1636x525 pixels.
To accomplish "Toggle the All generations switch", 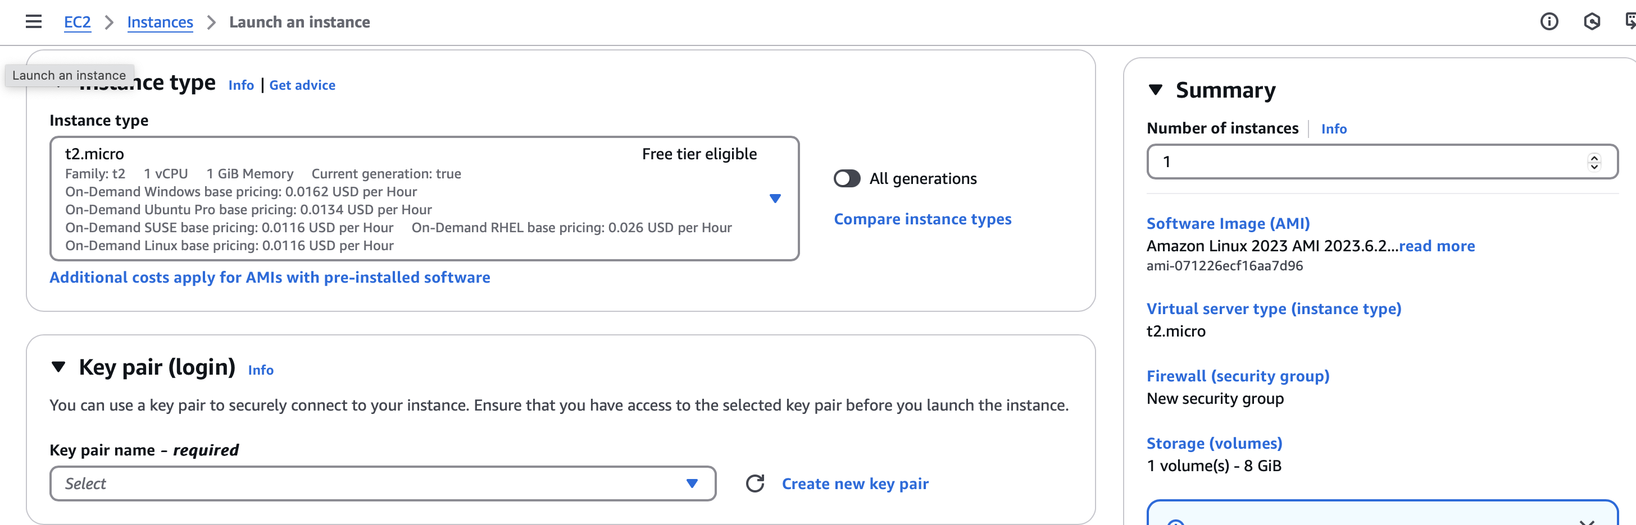I will click(x=847, y=179).
